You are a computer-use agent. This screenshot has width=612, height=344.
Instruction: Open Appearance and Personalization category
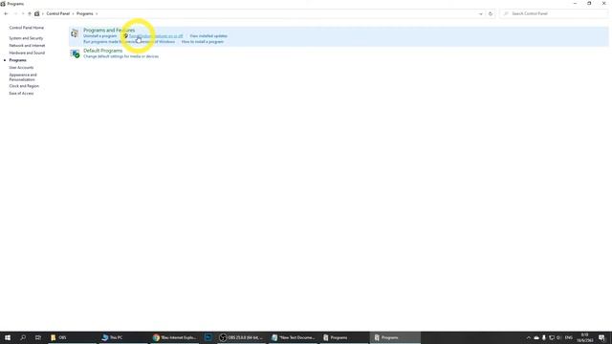[23, 76]
